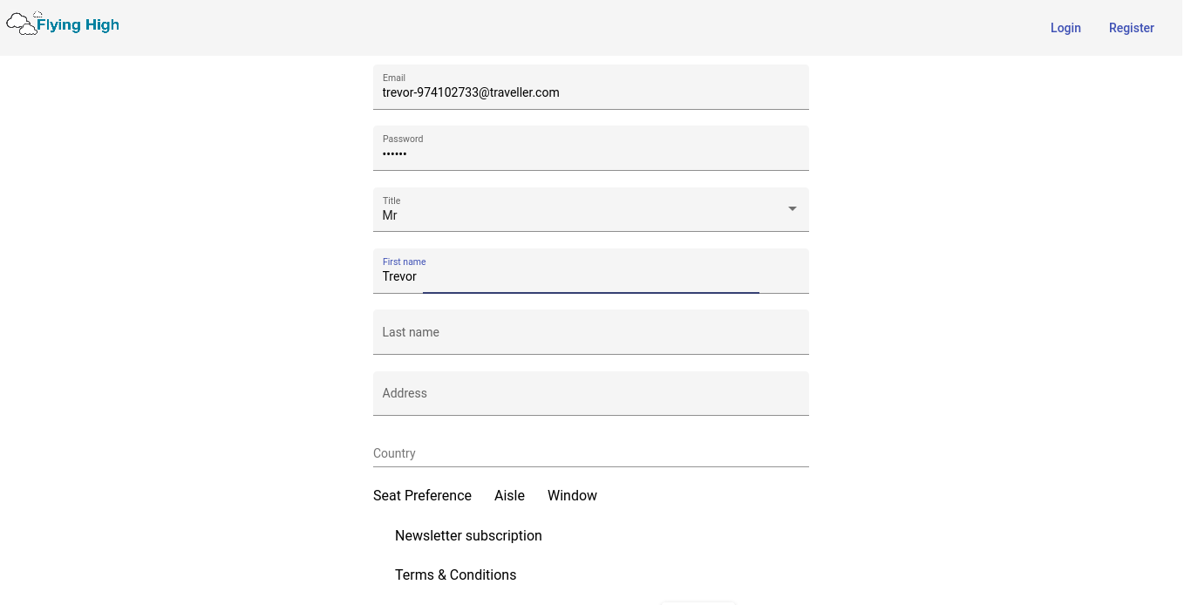Focus the Email input field
Screen dimensions: 1191x605
click(x=590, y=92)
